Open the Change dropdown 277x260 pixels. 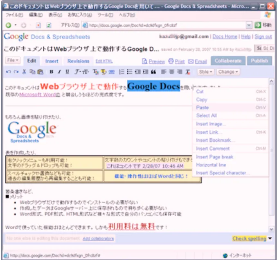coord(228,72)
